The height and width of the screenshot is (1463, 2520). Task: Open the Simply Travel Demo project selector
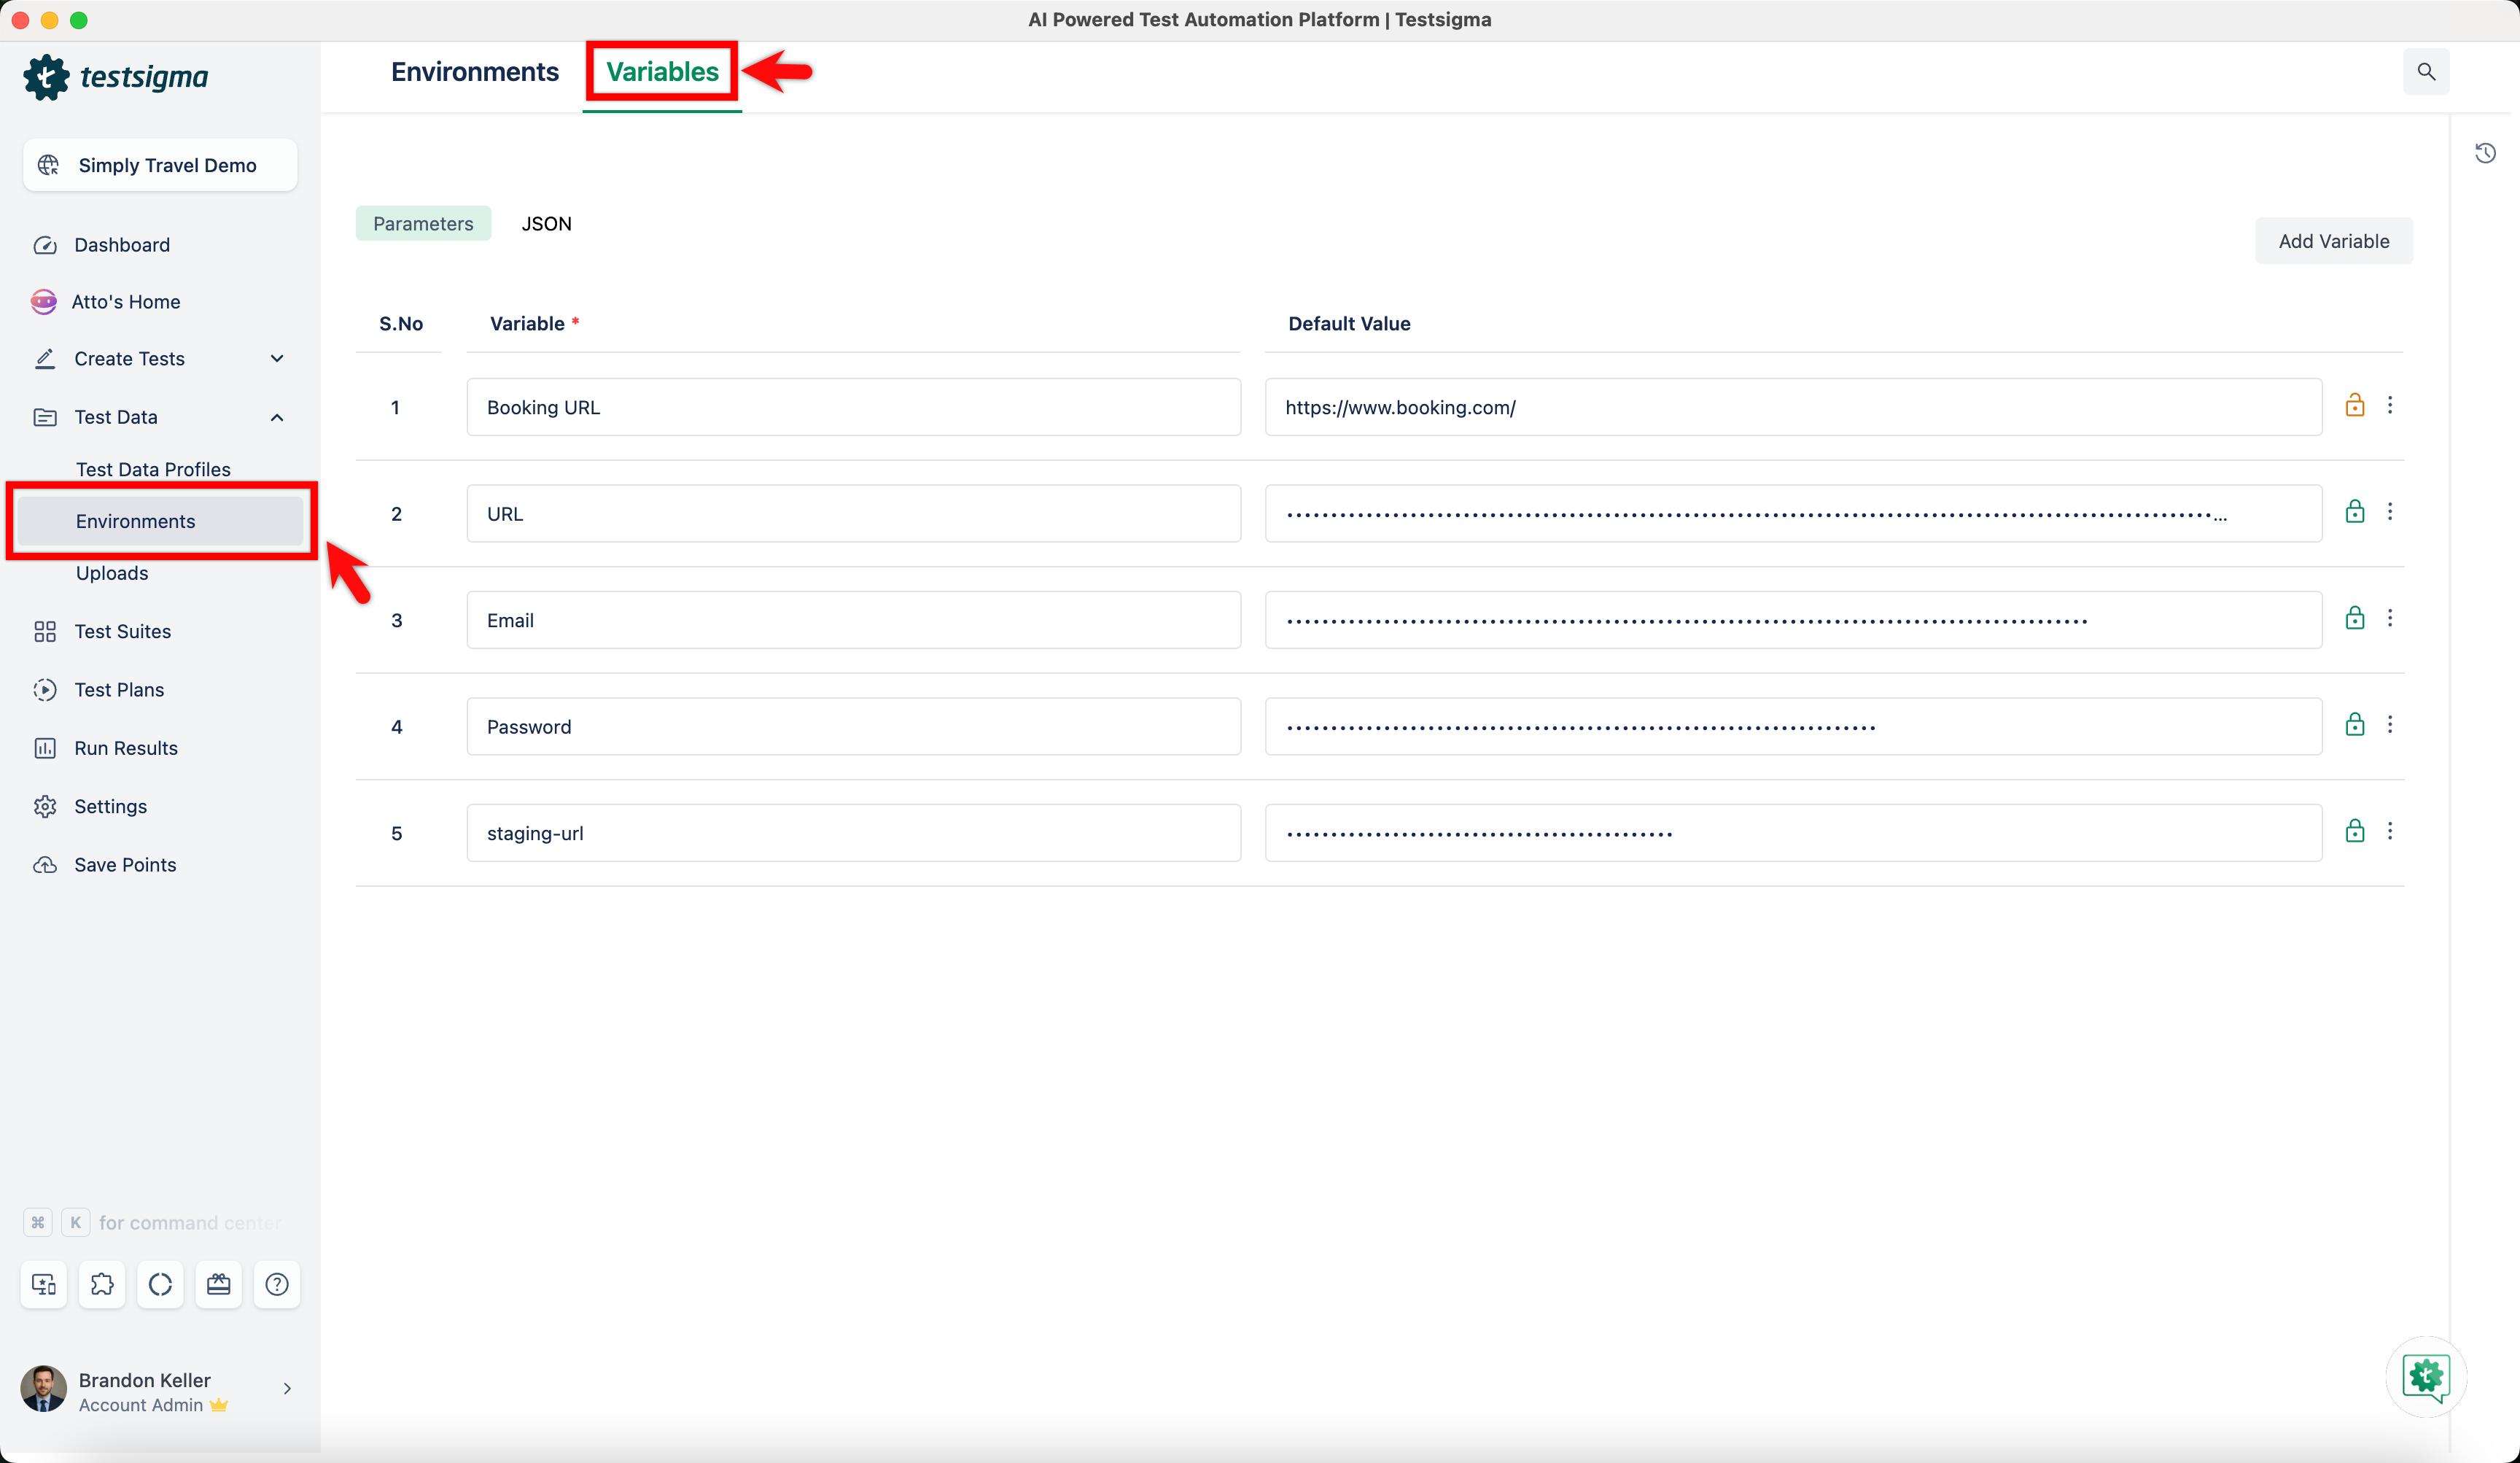pos(160,165)
